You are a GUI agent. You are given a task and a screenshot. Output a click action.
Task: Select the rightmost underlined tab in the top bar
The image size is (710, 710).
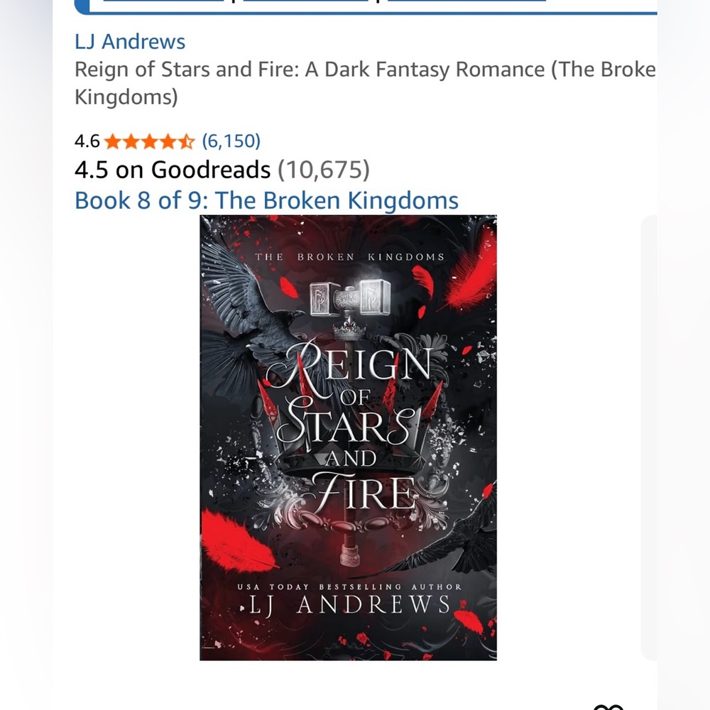[467, 1]
